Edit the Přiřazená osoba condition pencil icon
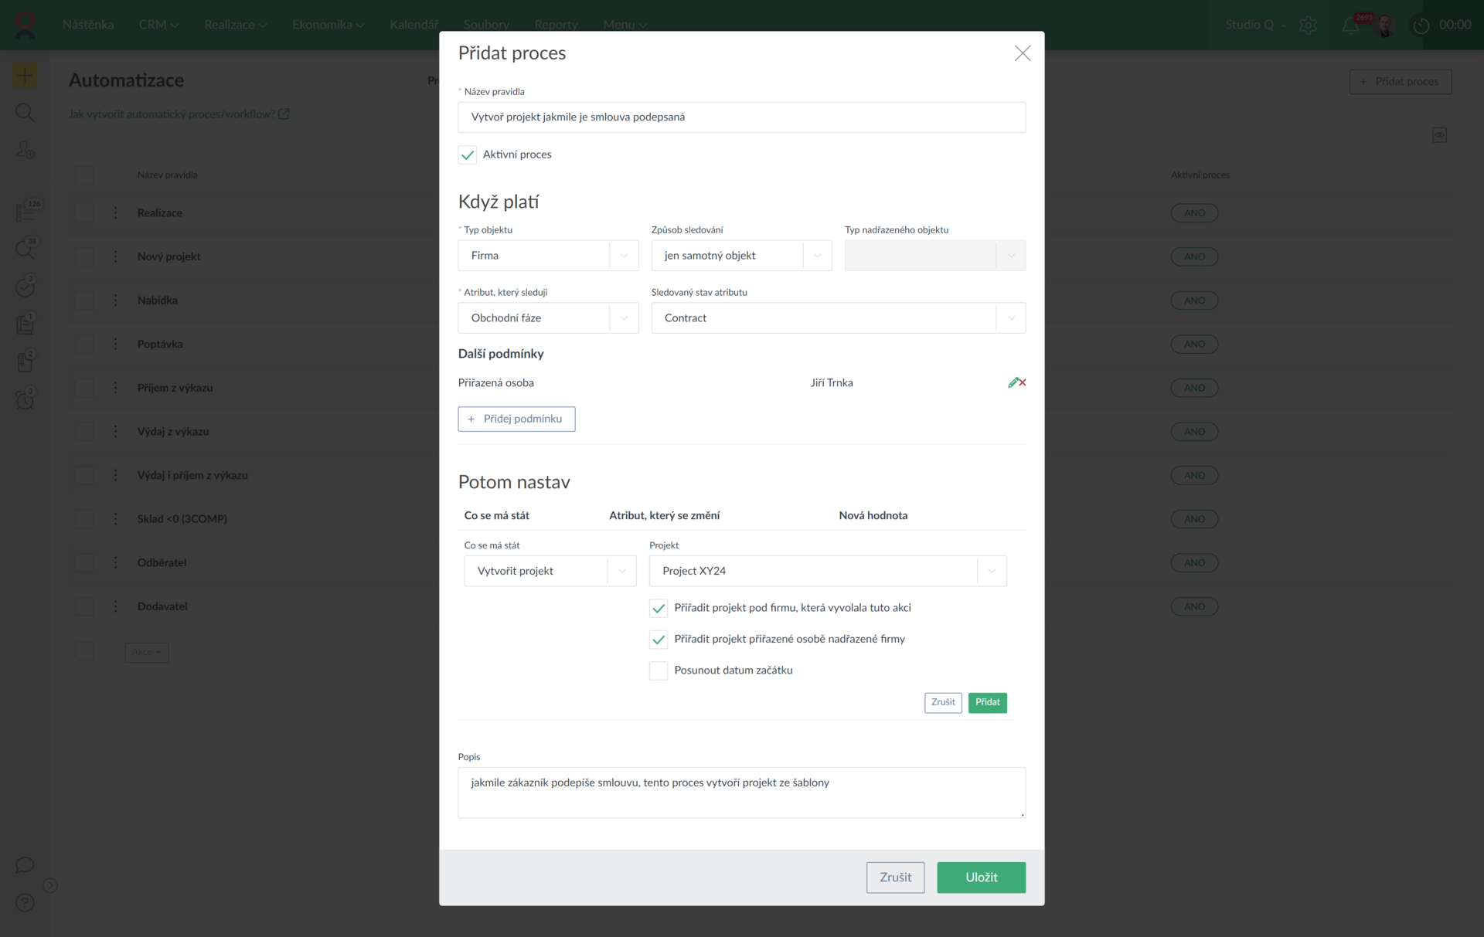This screenshot has width=1484, height=937. click(1013, 382)
